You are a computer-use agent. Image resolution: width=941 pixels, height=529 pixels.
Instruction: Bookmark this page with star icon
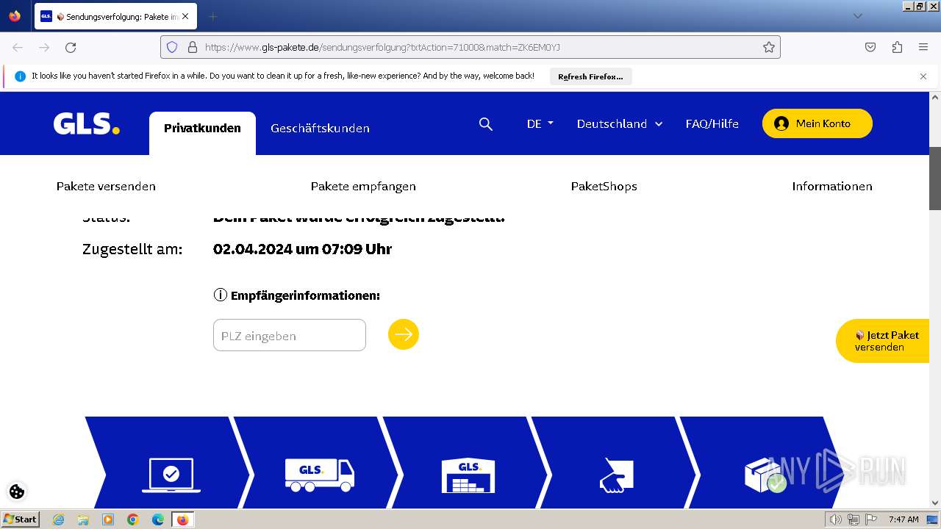pyautogui.click(x=769, y=47)
